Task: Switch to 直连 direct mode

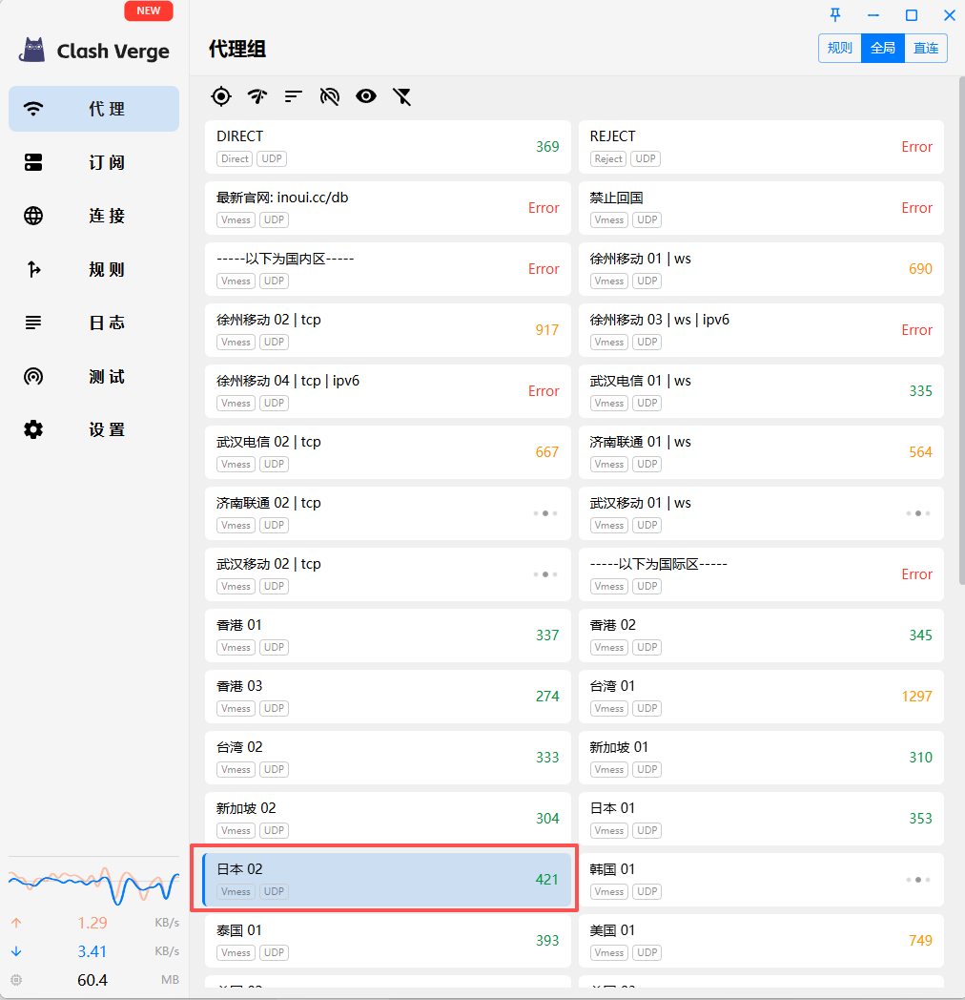Action: click(x=925, y=48)
